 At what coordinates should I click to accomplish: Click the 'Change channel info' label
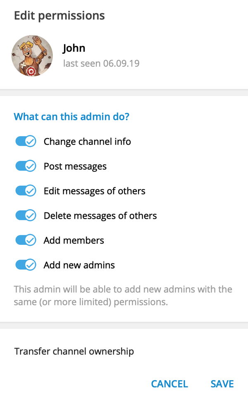[87, 141]
